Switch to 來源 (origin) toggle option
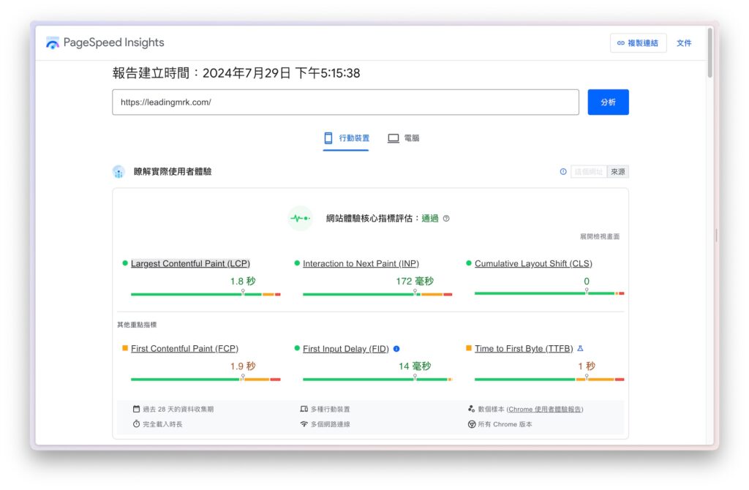Viewport: 749px width, 490px height. [x=617, y=171]
